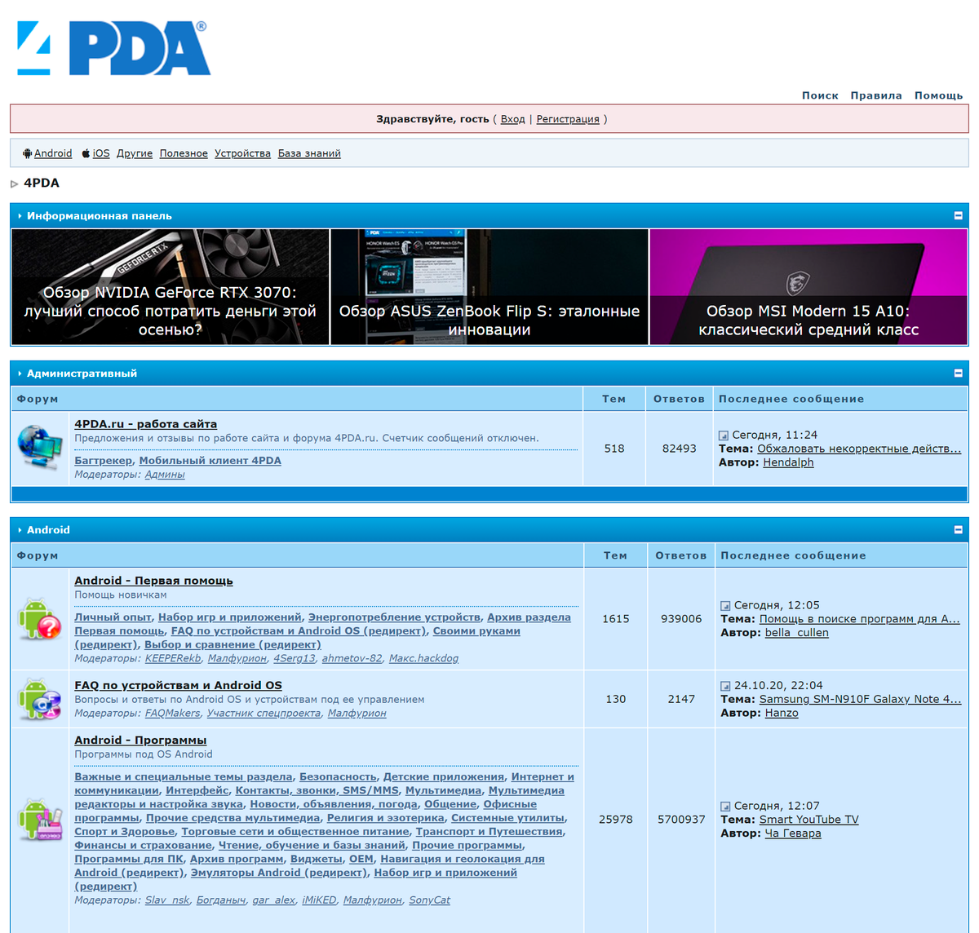Open the Android menu with robot icon
This screenshot has width=979, height=933.
47,153
